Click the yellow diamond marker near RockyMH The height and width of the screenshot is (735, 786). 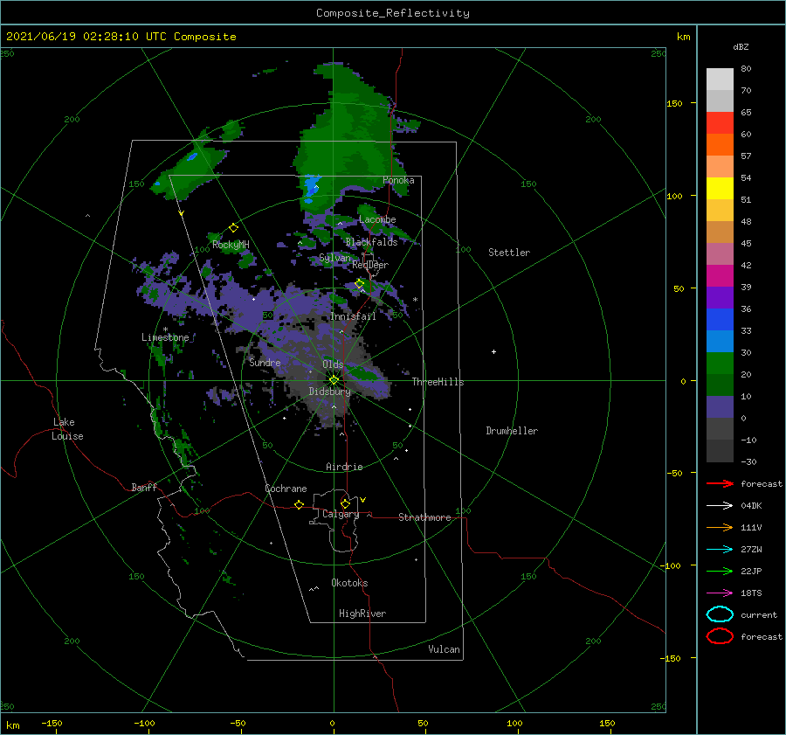[x=233, y=228]
